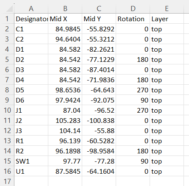Click Mid X value 87.5845
This screenshot has width=189, height=186.
(65, 171)
